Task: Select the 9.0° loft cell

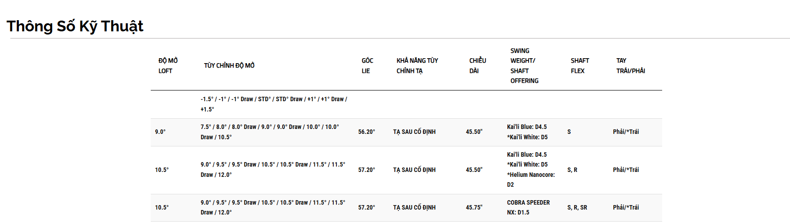Action: point(160,132)
